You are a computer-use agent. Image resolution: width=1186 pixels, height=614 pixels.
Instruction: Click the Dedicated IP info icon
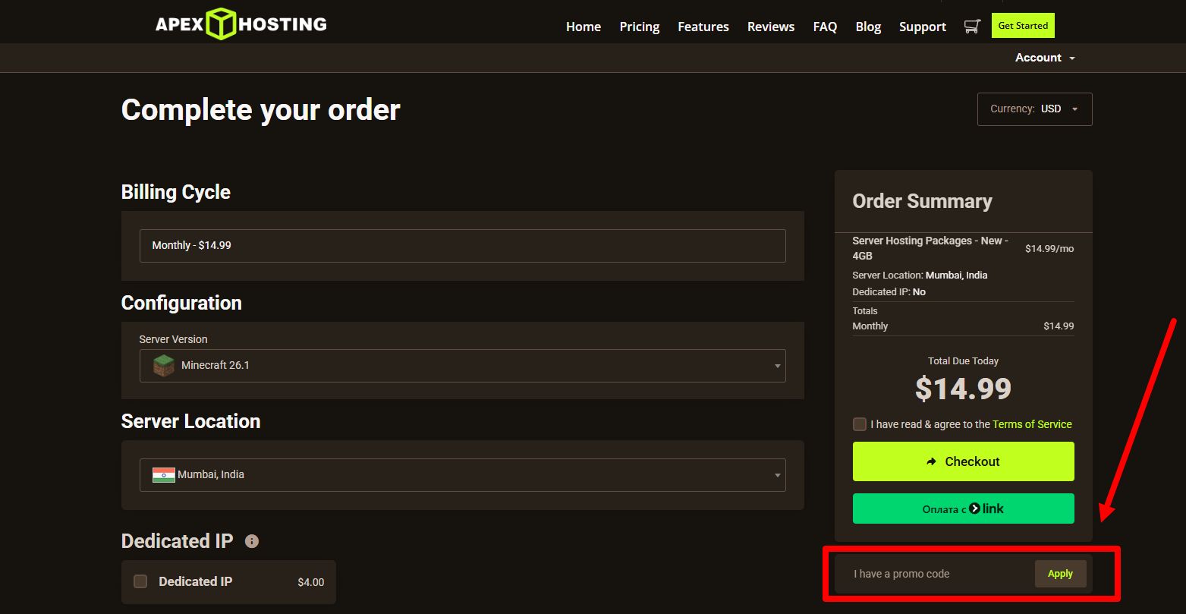(252, 541)
